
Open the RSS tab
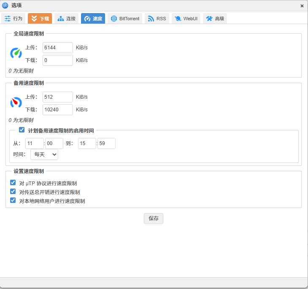pyautogui.click(x=157, y=19)
